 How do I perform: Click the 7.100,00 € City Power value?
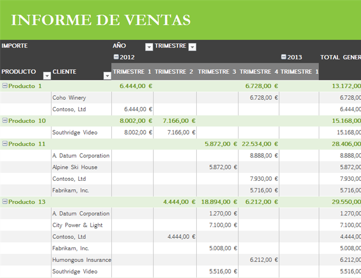(x=223, y=225)
